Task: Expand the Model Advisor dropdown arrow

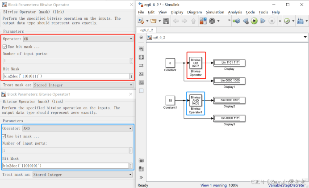Action: point(293,21)
